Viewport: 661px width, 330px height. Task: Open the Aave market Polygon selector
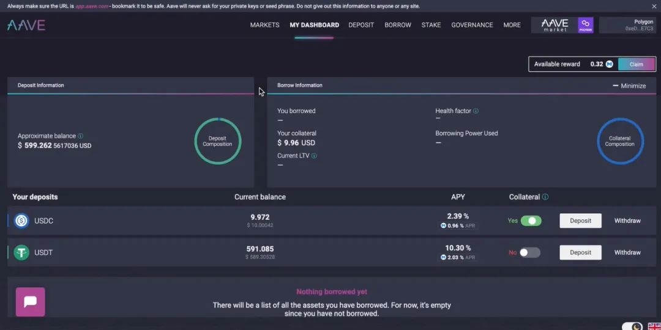point(562,25)
